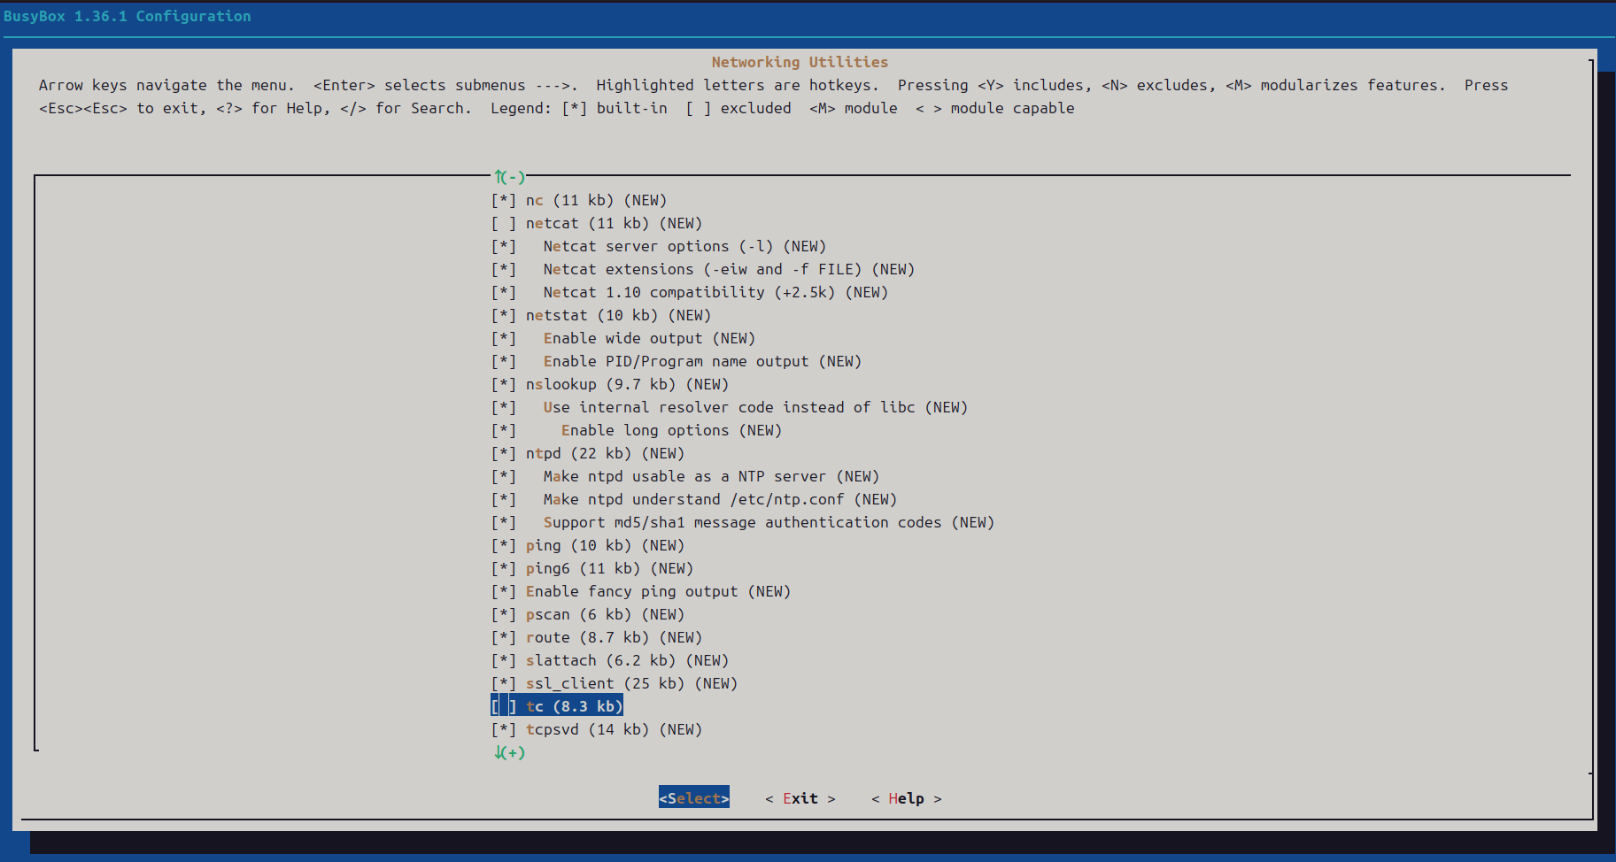
Task: Pick Enable fancy ping output entry
Action: tap(657, 592)
